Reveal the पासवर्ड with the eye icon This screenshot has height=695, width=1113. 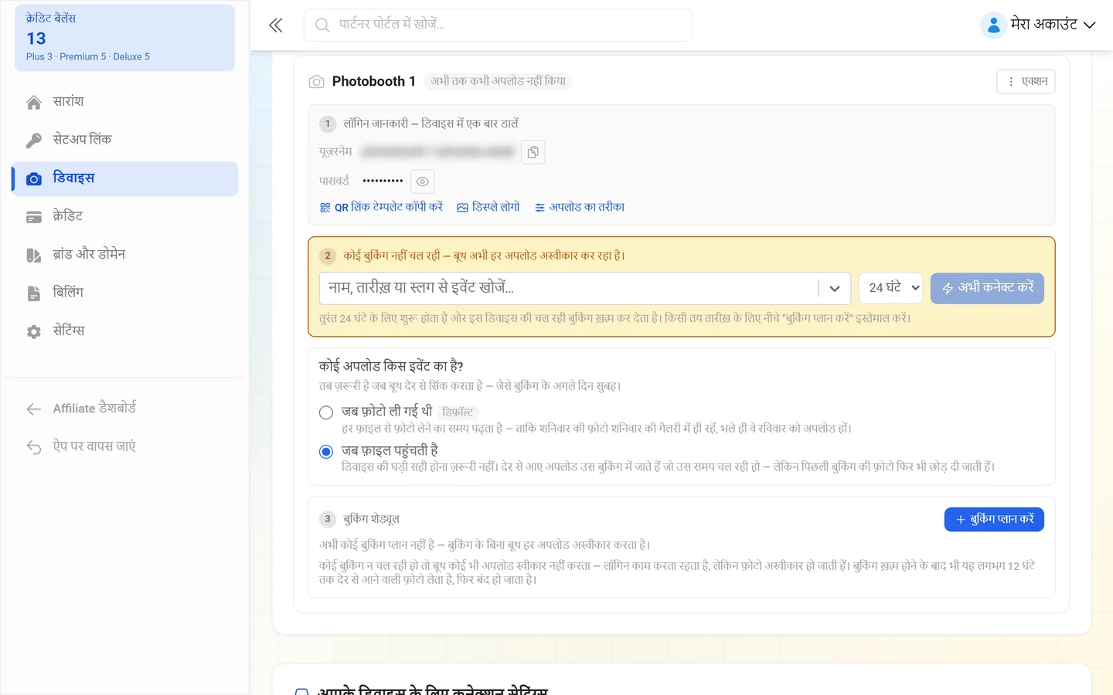point(423,181)
